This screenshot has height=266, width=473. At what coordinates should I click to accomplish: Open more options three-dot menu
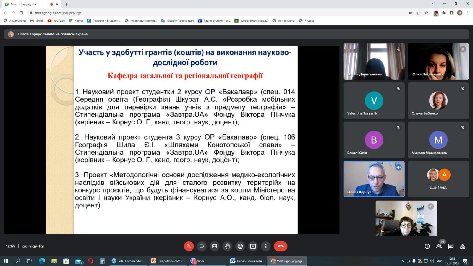click(x=266, y=246)
